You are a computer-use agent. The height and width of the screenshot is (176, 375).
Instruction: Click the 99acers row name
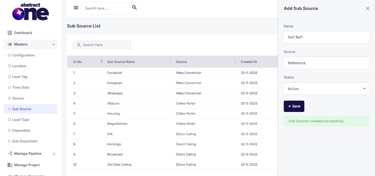(x=114, y=104)
